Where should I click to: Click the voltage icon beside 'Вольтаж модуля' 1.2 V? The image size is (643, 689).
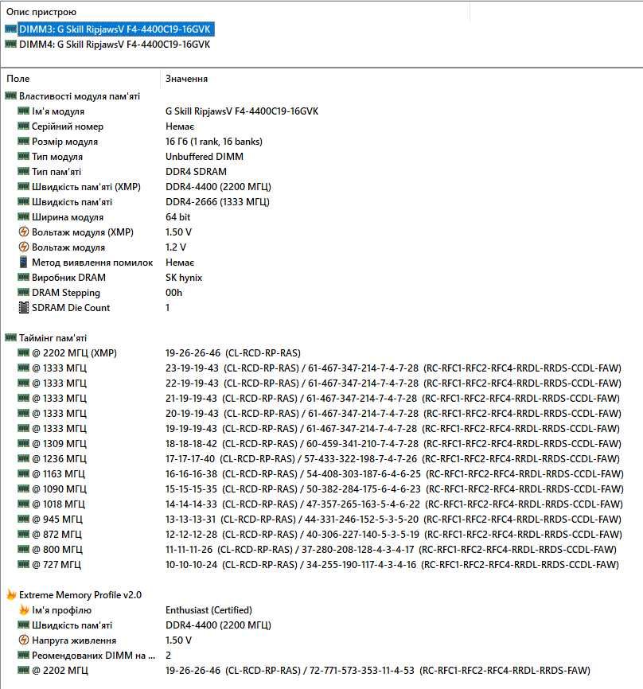click(23, 247)
